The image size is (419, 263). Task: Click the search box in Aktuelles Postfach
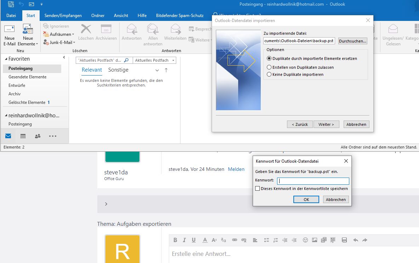click(104, 61)
